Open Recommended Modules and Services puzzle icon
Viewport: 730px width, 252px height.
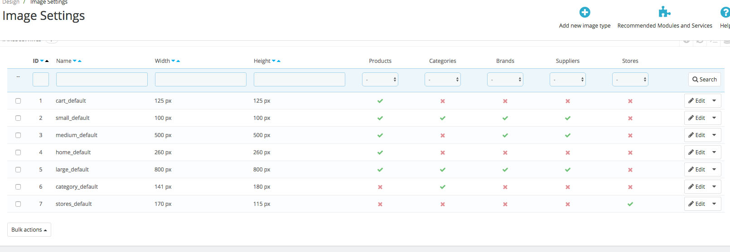(x=664, y=12)
